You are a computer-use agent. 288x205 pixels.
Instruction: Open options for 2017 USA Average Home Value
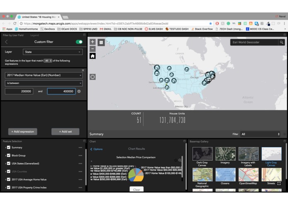click(x=80, y=179)
